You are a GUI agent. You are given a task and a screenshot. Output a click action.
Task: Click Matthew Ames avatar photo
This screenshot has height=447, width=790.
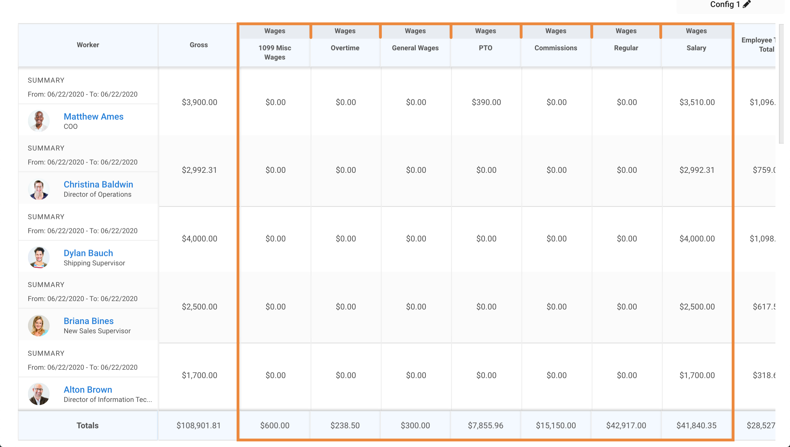39,121
